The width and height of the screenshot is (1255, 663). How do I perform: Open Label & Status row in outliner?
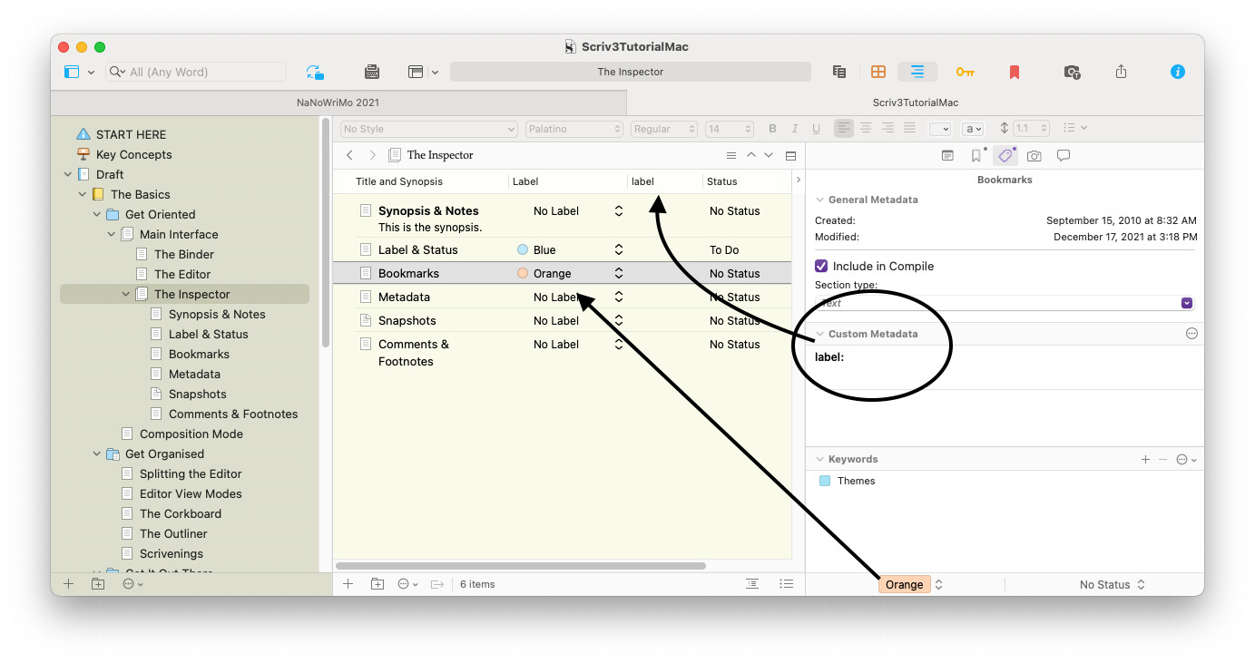[562, 249]
